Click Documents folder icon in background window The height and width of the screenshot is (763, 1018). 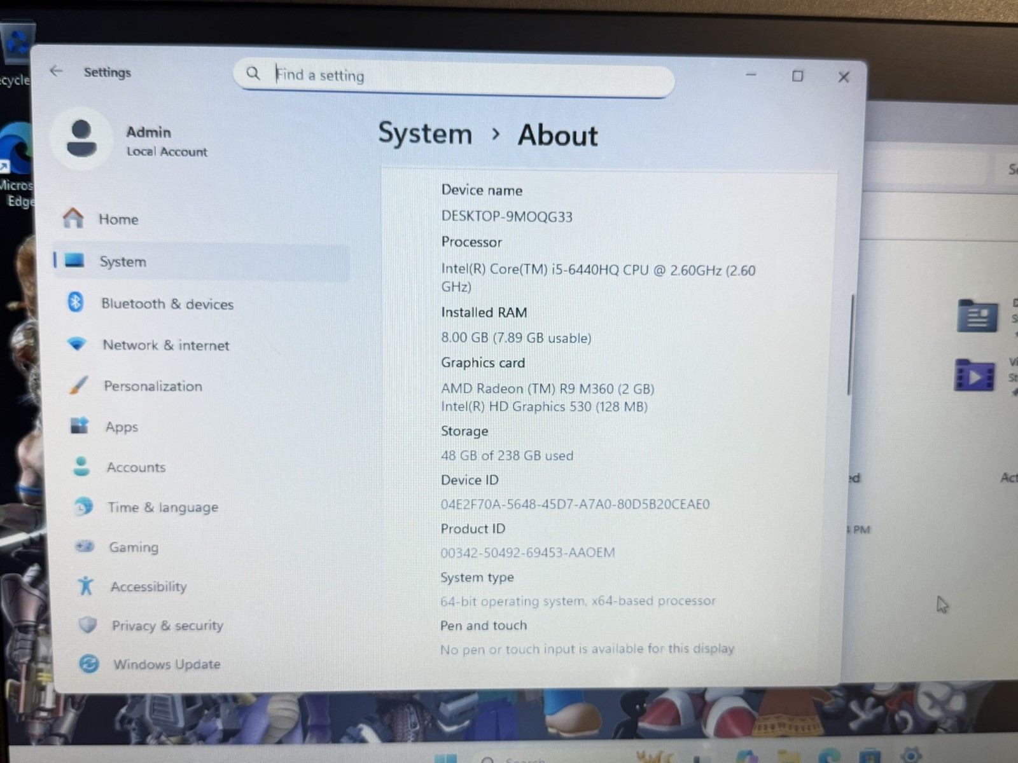(977, 315)
